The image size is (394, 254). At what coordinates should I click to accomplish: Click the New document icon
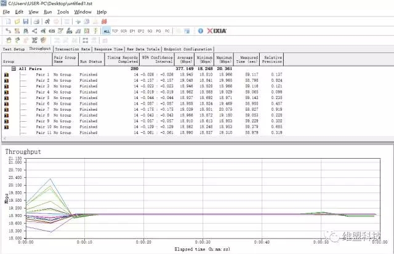[x=7, y=21]
